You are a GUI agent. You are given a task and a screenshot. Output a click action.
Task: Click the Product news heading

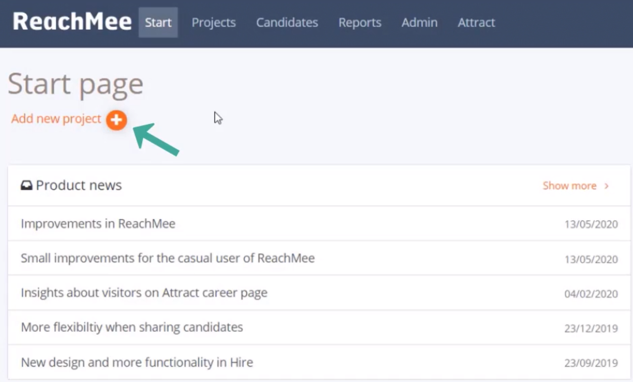(79, 185)
